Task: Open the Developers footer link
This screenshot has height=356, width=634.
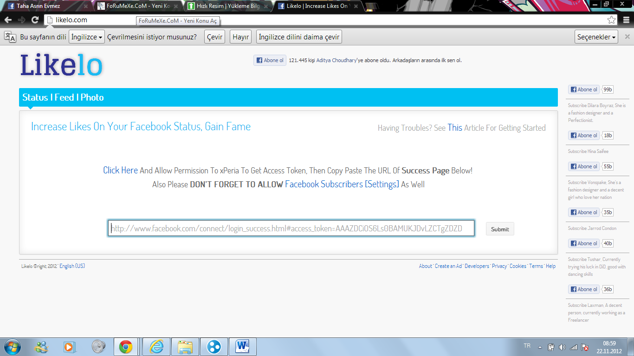Action: pos(477,266)
